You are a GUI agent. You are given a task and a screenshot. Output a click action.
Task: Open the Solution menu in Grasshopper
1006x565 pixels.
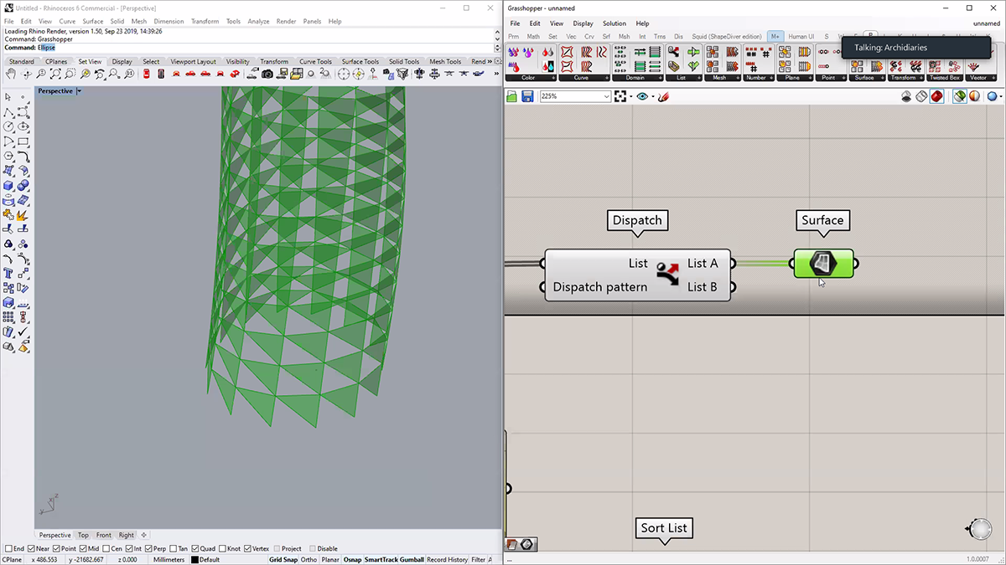tap(614, 23)
